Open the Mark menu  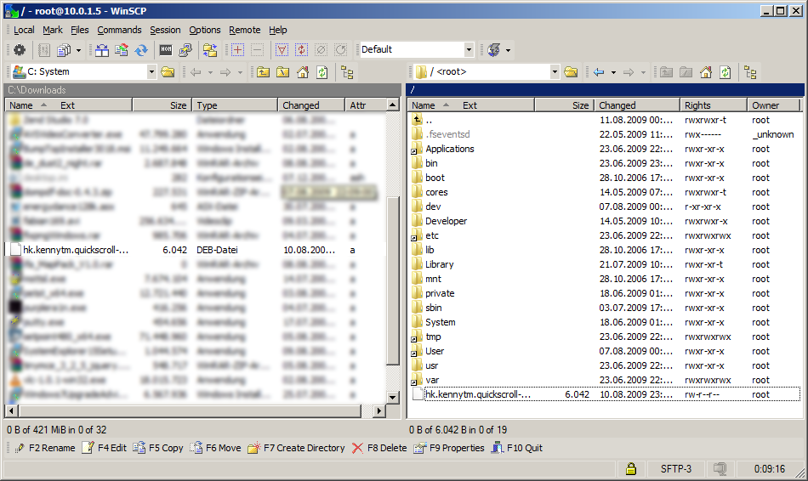tap(53, 30)
